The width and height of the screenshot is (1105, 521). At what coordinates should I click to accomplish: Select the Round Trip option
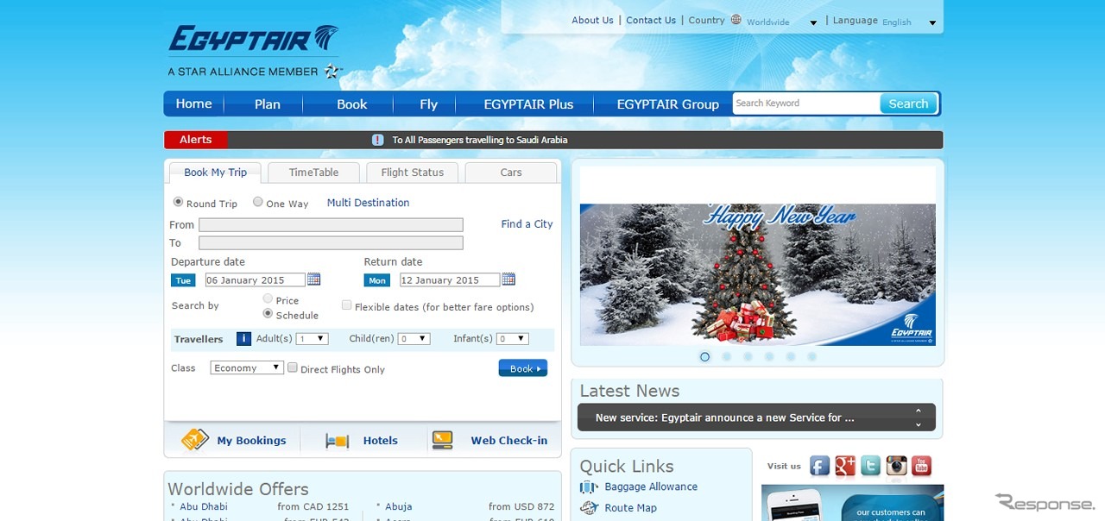pyautogui.click(x=179, y=202)
